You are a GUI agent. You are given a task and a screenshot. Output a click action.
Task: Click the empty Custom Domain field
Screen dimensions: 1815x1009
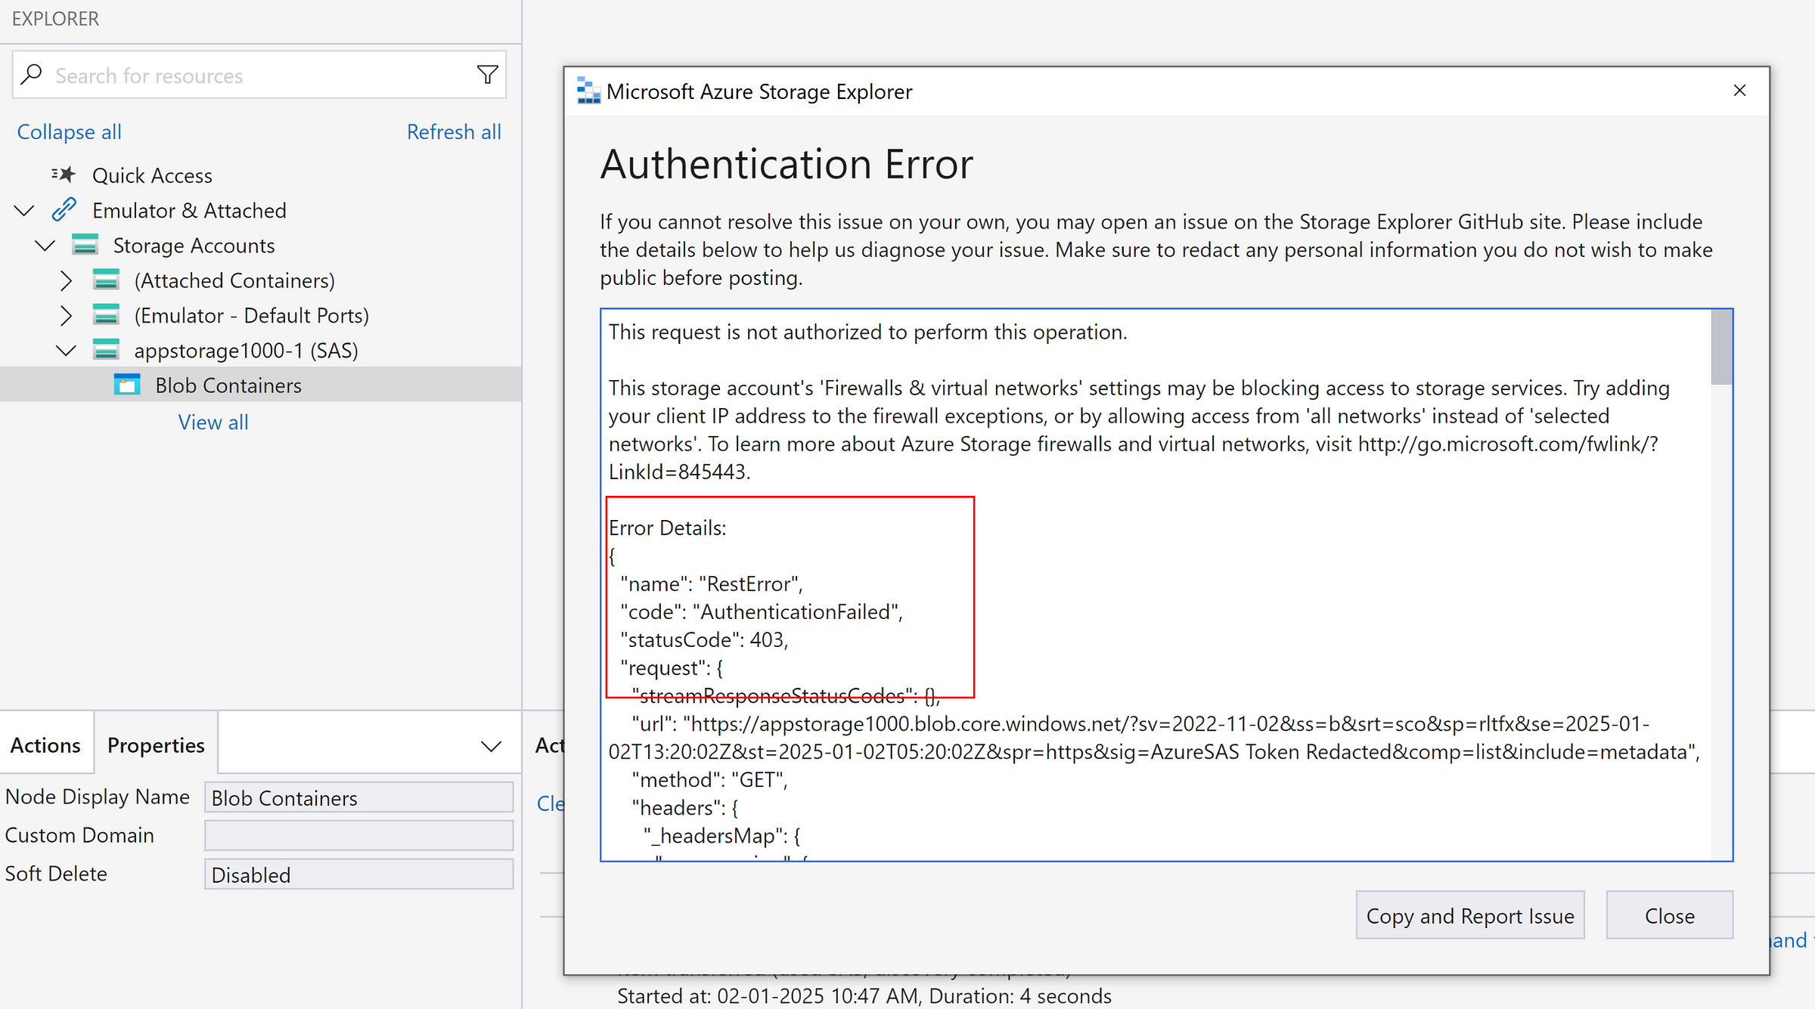(x=359, y=835)
